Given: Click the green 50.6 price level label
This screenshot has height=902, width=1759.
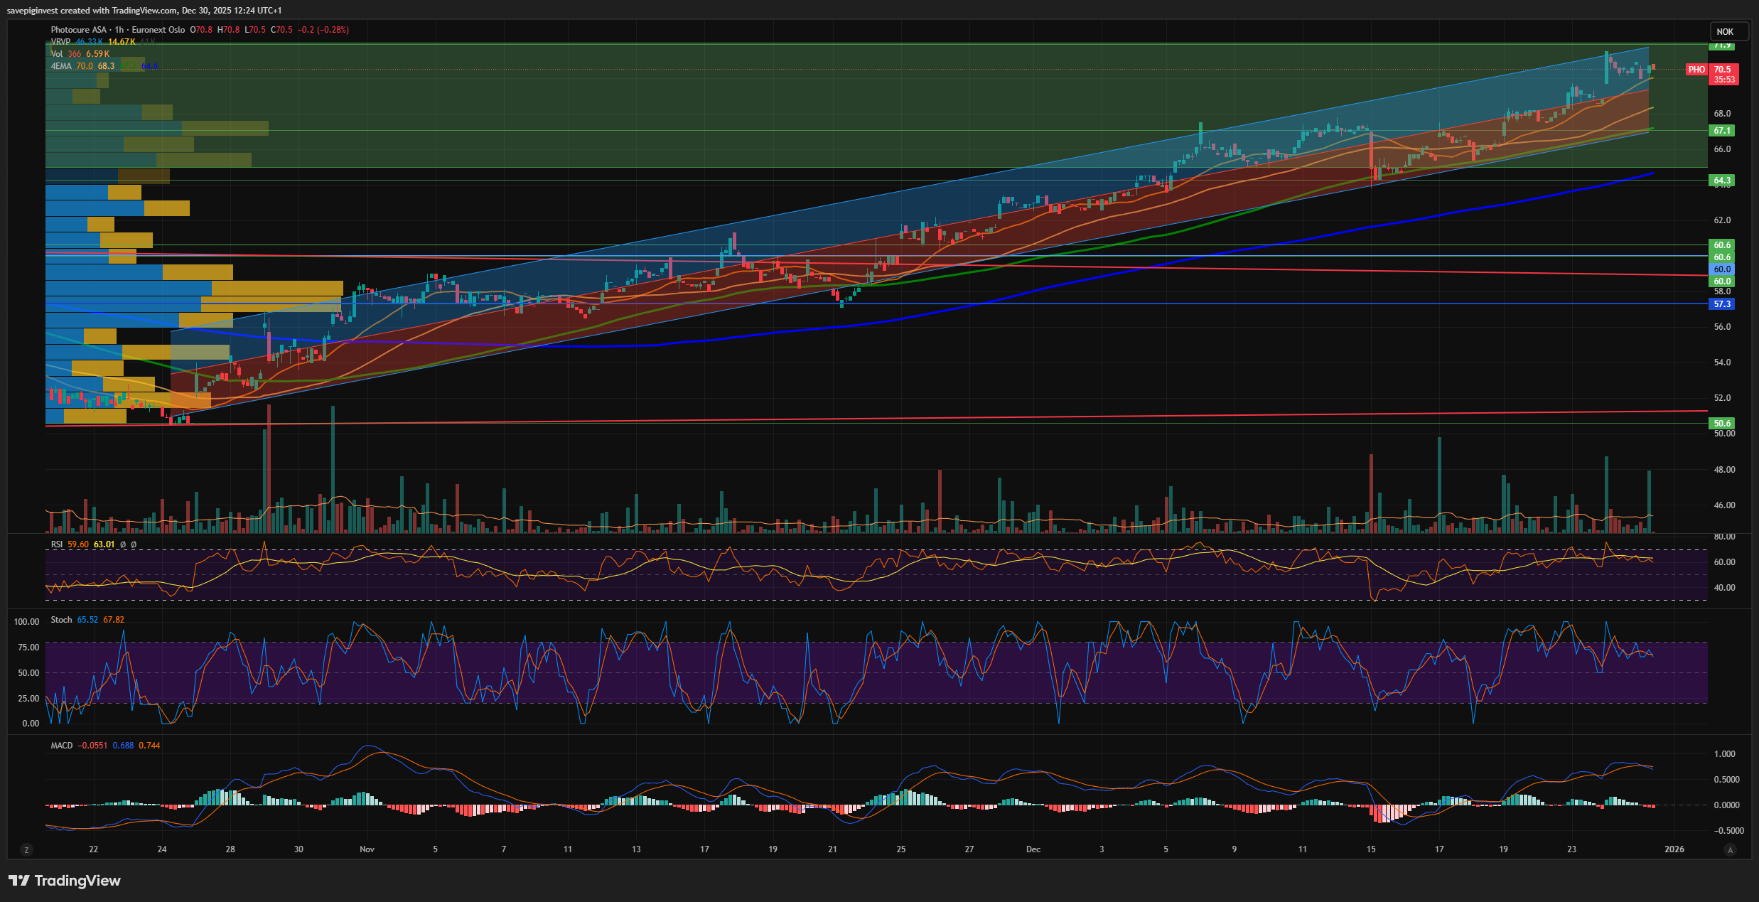Looking at the screenshot, I should 1721,424.
